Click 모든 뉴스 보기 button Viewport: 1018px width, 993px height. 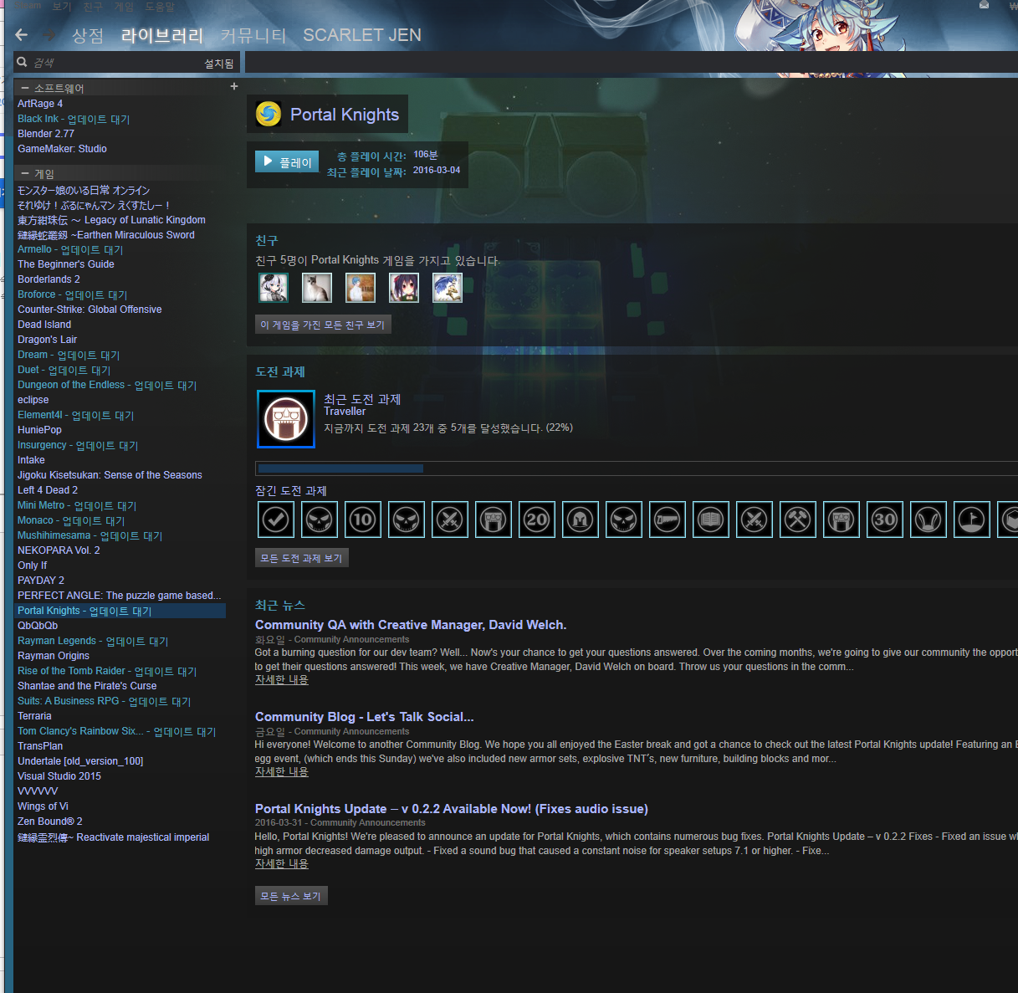tap(291, 896)
